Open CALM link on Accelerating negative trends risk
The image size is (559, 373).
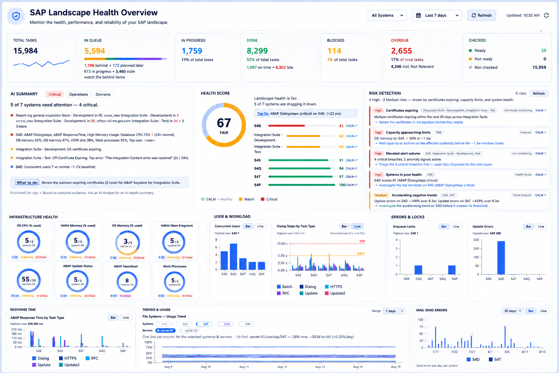point(541,195)
